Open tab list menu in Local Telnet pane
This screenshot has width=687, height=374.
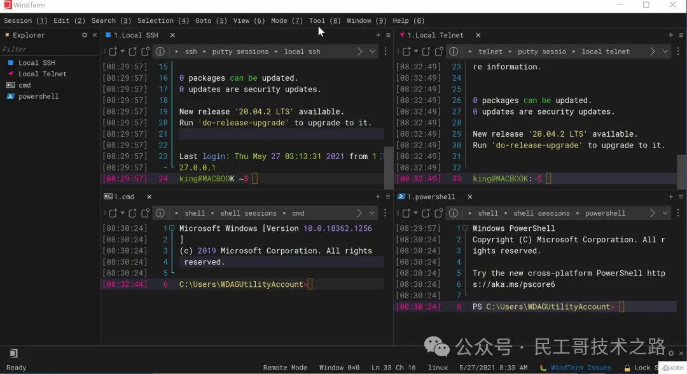(x=681, y=35)
